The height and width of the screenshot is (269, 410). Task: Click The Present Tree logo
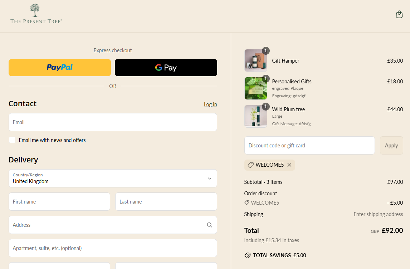click(x=36, y=14)
